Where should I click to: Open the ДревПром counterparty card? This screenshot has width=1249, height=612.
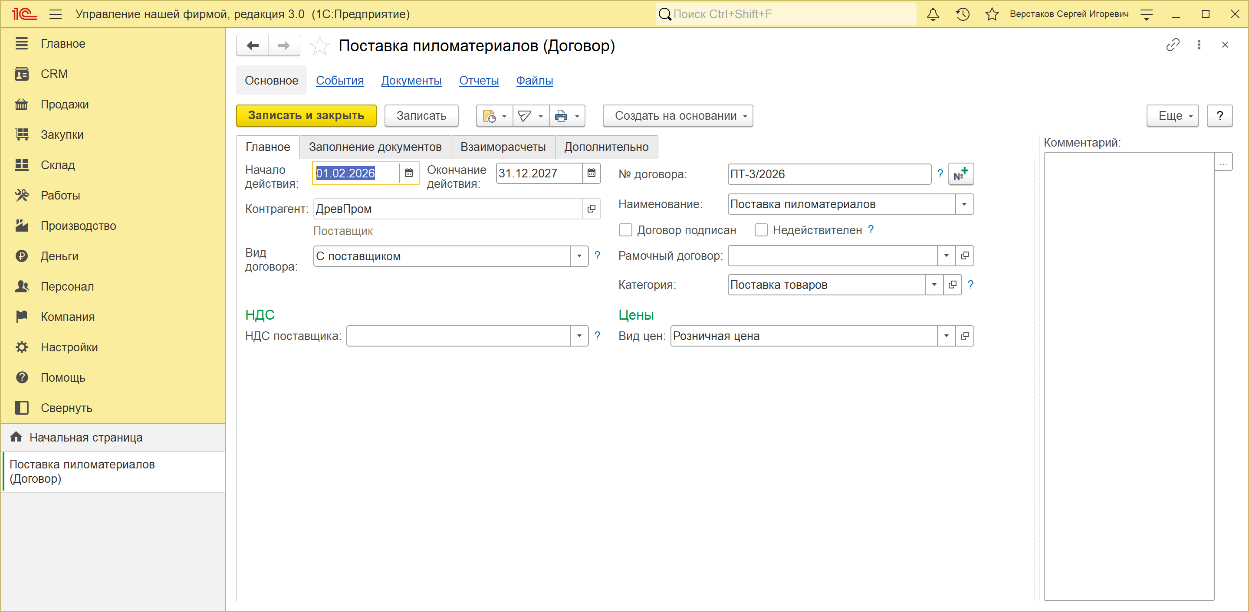pos(591,209)
